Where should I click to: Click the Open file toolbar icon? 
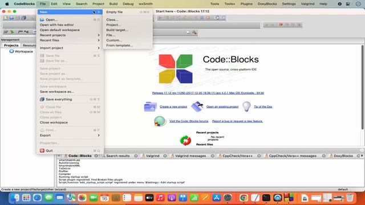click(11, 18)
